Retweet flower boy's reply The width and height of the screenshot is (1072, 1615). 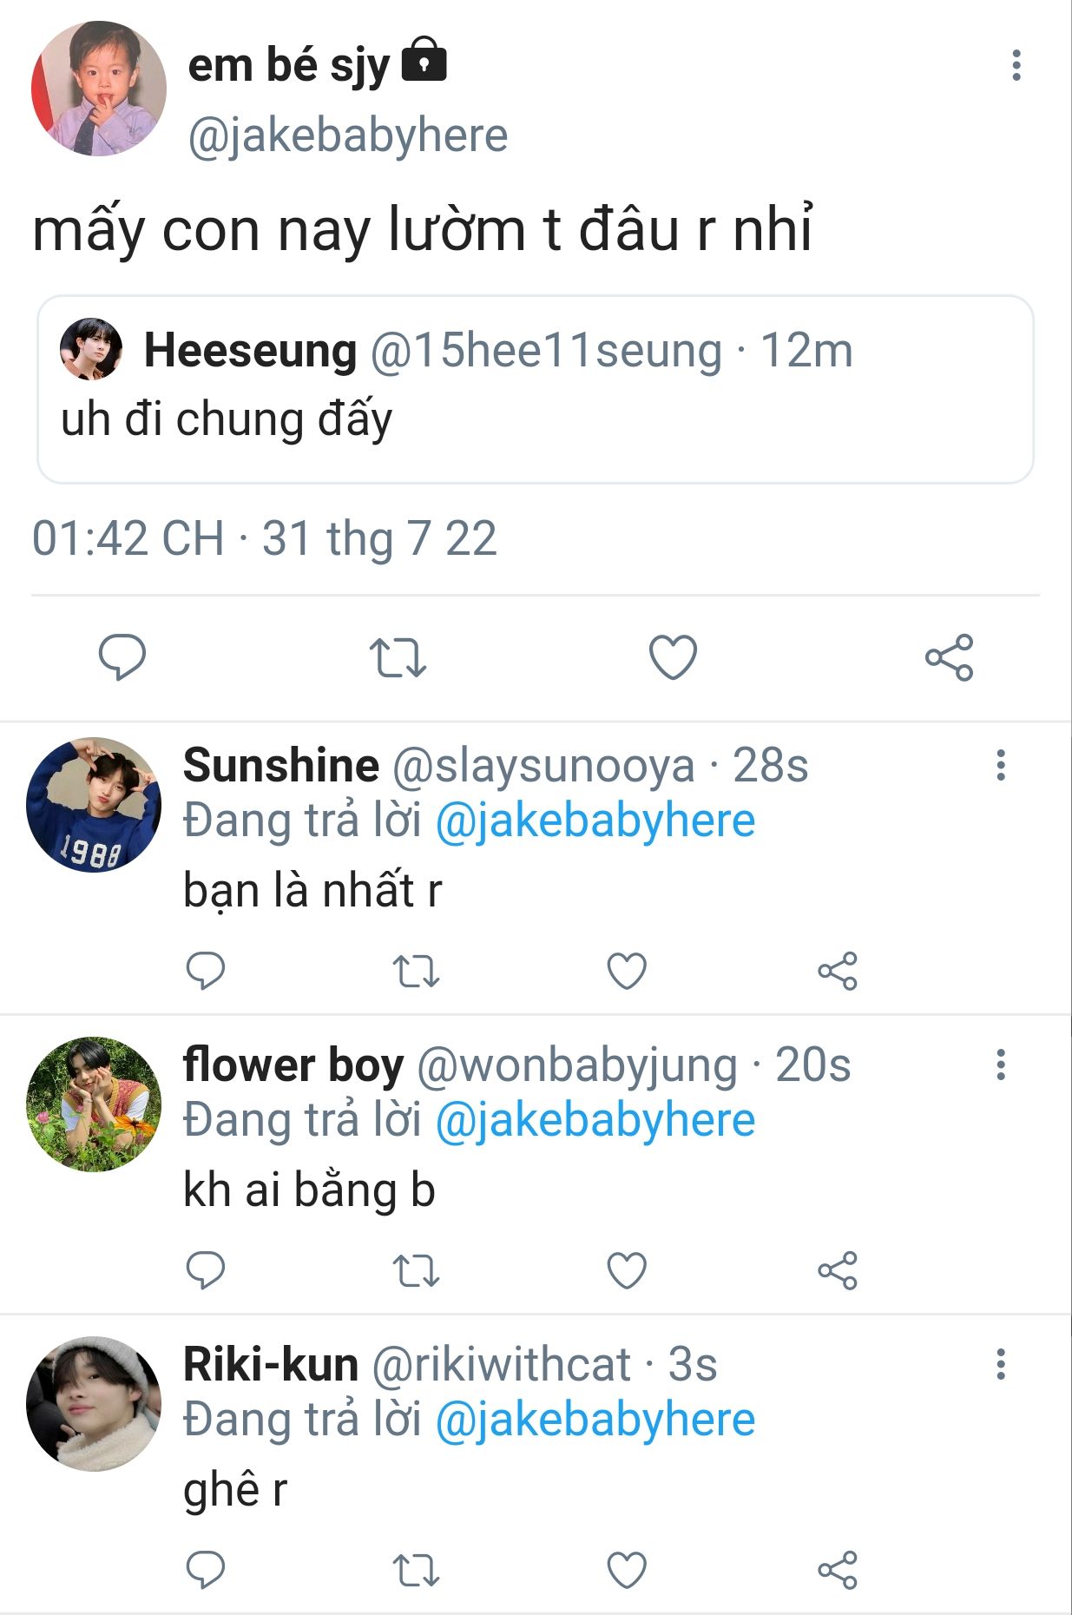pyautogui.click(x=417, y=1271)
